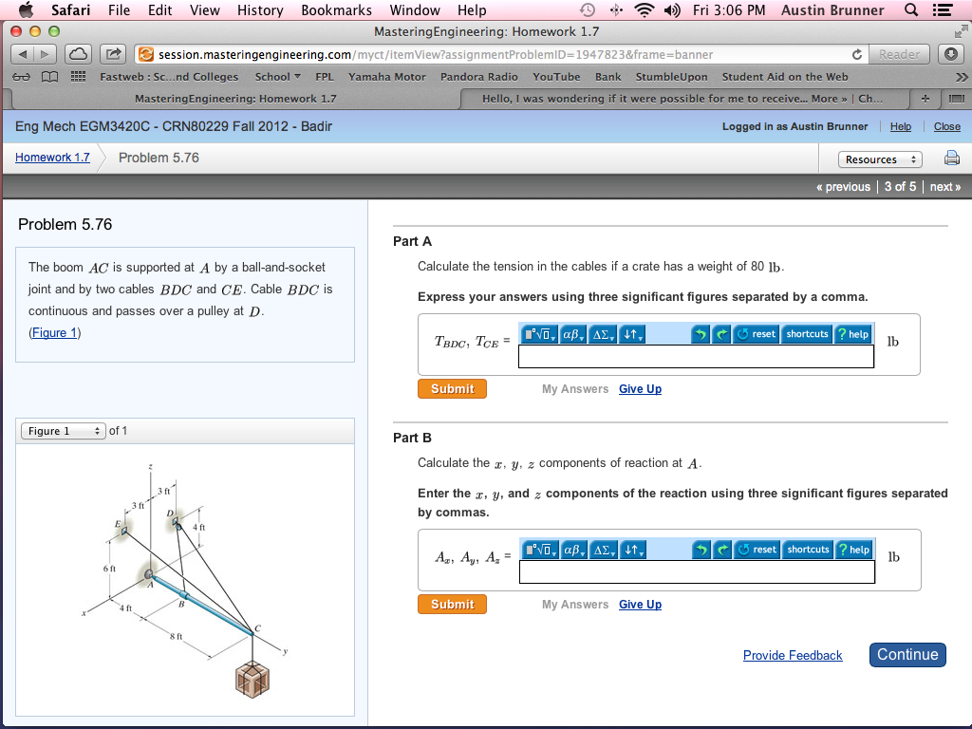Click the Submit button for Part A
Image resolution: width=972 pixels, height=729 pixels.
(x=452, y=388)
